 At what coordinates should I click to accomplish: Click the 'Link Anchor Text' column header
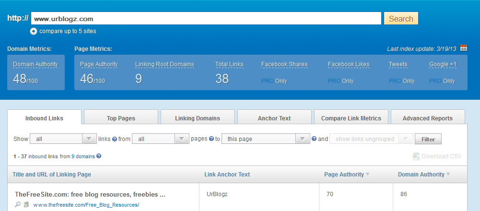227,174
